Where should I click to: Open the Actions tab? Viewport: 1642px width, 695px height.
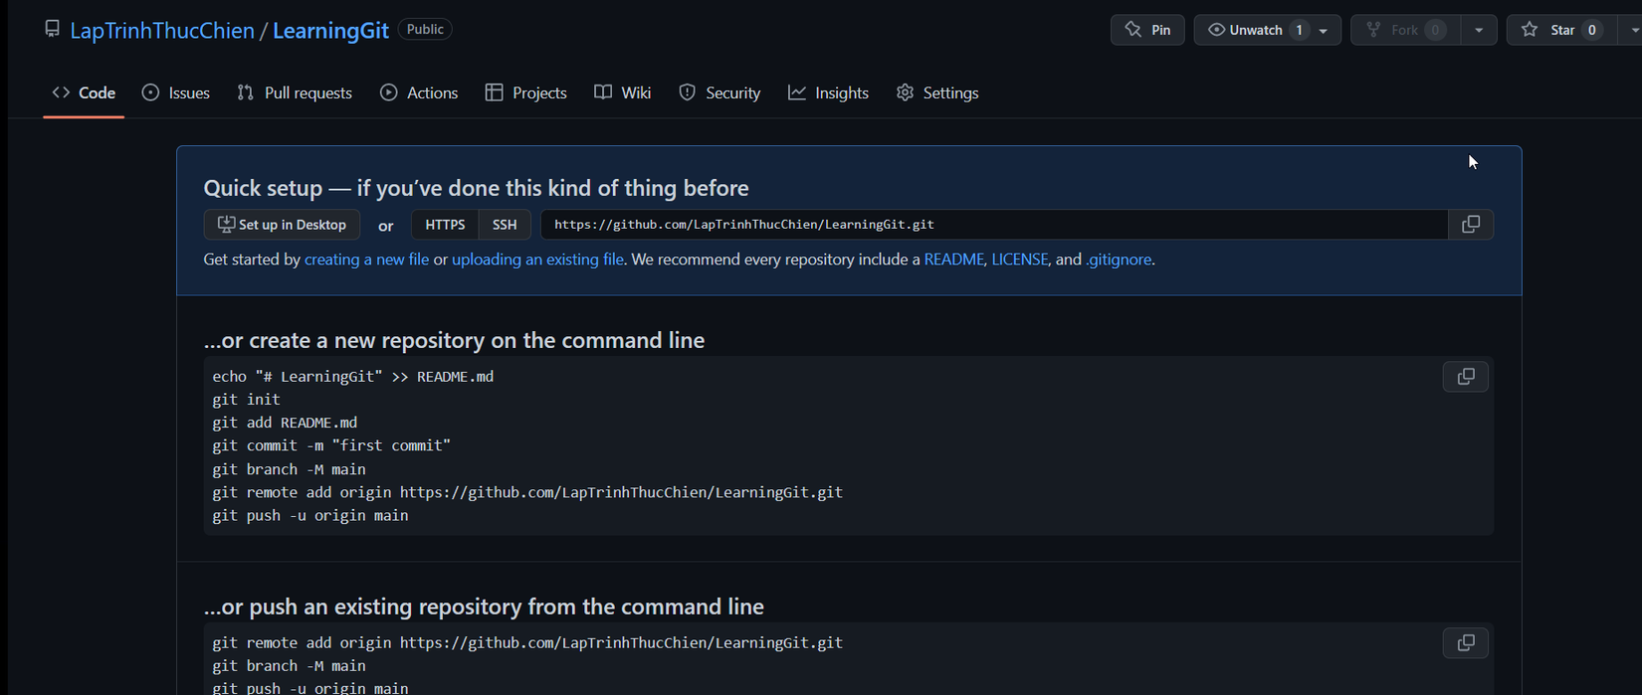419,92
